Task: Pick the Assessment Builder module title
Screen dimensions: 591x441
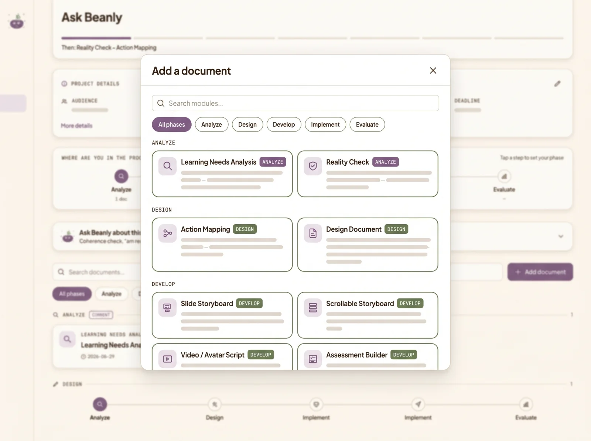Action: click(356, 355)
